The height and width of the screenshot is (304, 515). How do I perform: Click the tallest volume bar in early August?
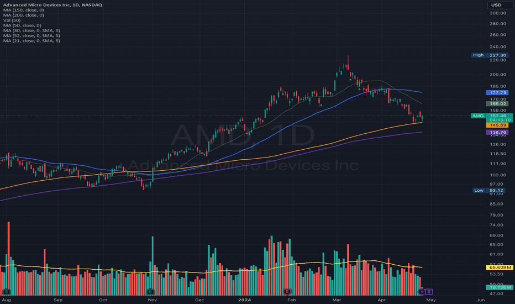coord(8,259)
